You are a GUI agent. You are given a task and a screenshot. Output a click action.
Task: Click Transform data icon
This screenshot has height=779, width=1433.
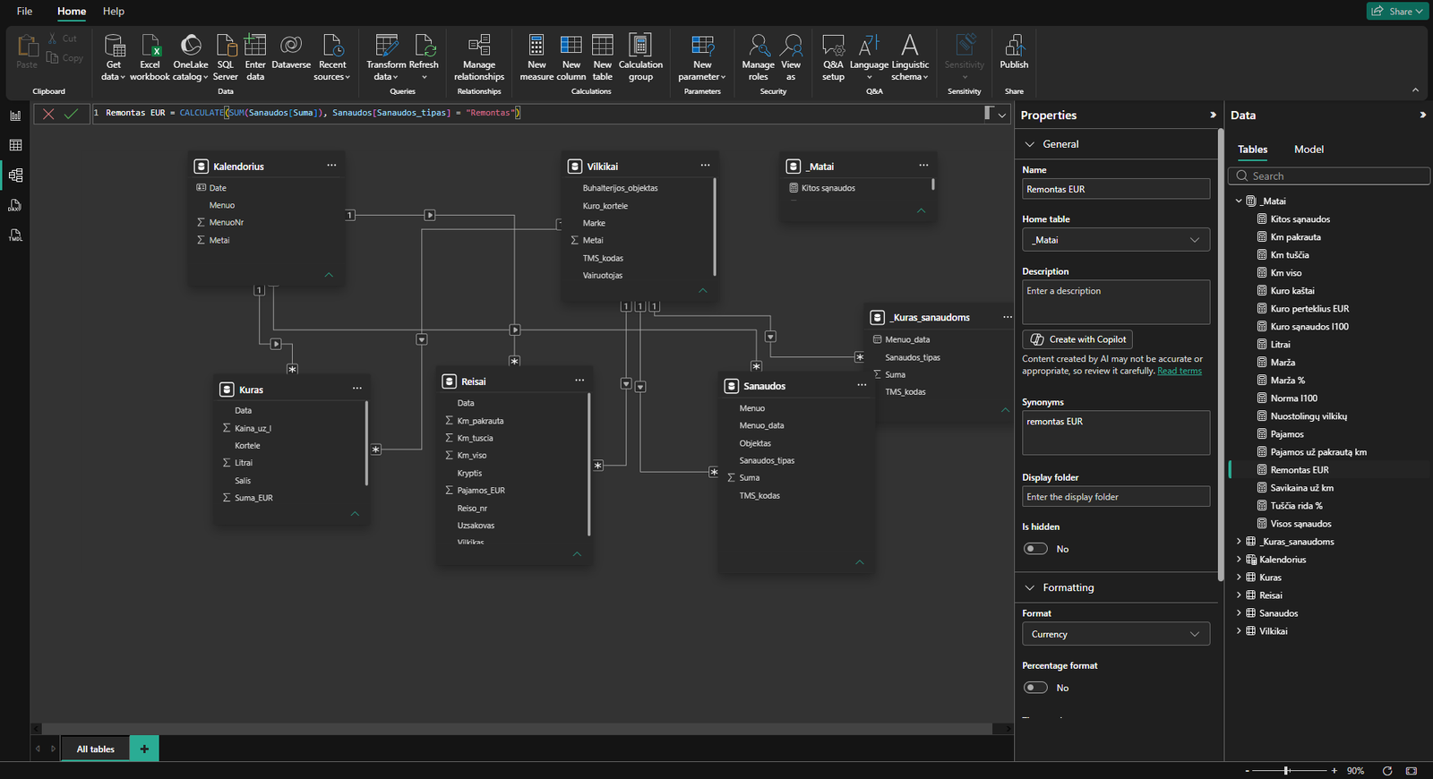tap(386, 45)
